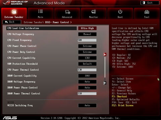This screenshot has height=120, width=161.
Task: Select the CPU Load-line Calibration row label
Action: tap(23, 28)
